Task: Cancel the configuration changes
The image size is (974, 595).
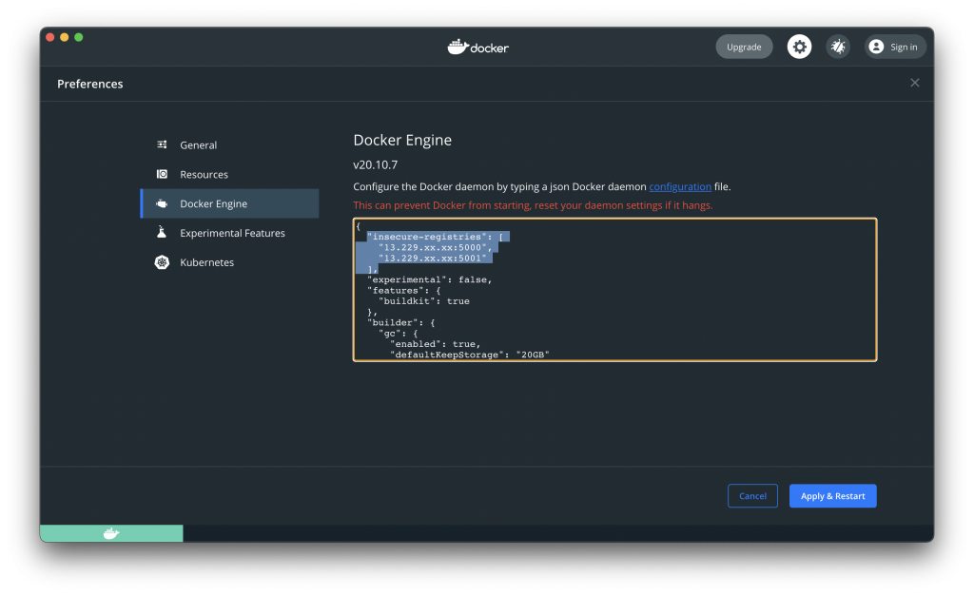Action: (x=752, y=495)
